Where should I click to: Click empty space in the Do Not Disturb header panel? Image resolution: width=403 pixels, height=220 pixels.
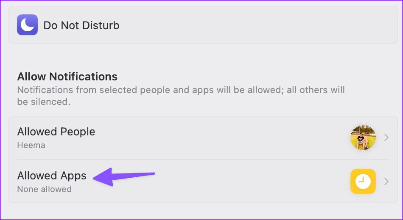coord(255,25)
